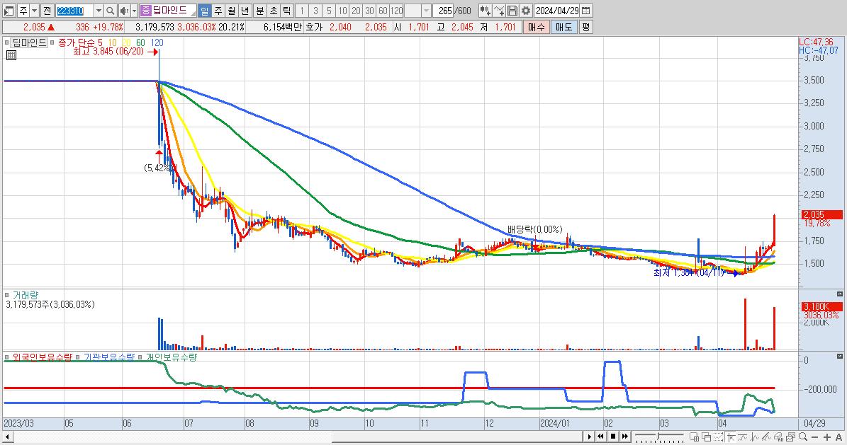
Task: Select the monthly 월 period toggle
Action: (232, 11)
